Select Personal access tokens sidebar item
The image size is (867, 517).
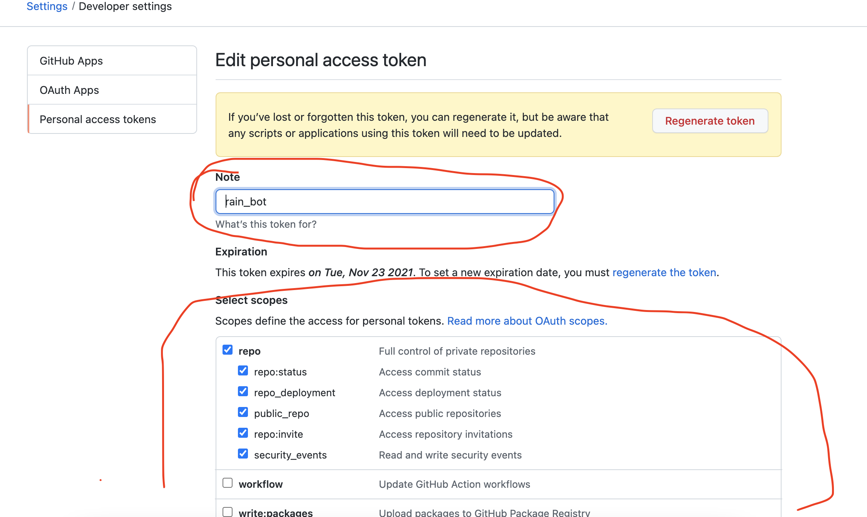point(98,119)
